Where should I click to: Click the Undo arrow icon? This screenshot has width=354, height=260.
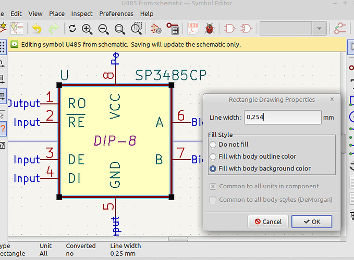[x=37, y=29]
